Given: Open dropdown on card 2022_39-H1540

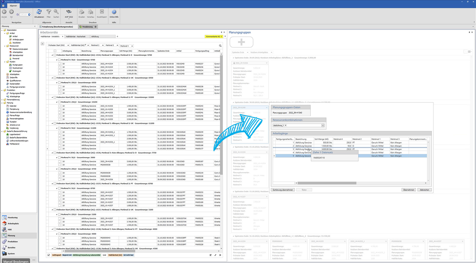Looking at the screenshot, I should tap(267, 108).
